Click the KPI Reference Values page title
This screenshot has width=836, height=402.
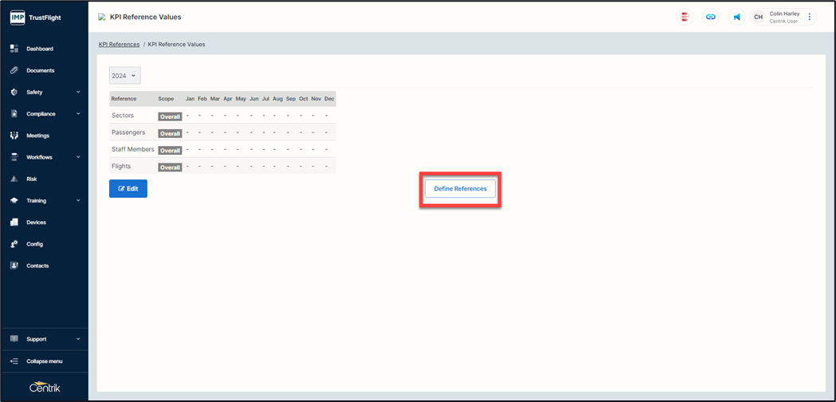point(146,17)
